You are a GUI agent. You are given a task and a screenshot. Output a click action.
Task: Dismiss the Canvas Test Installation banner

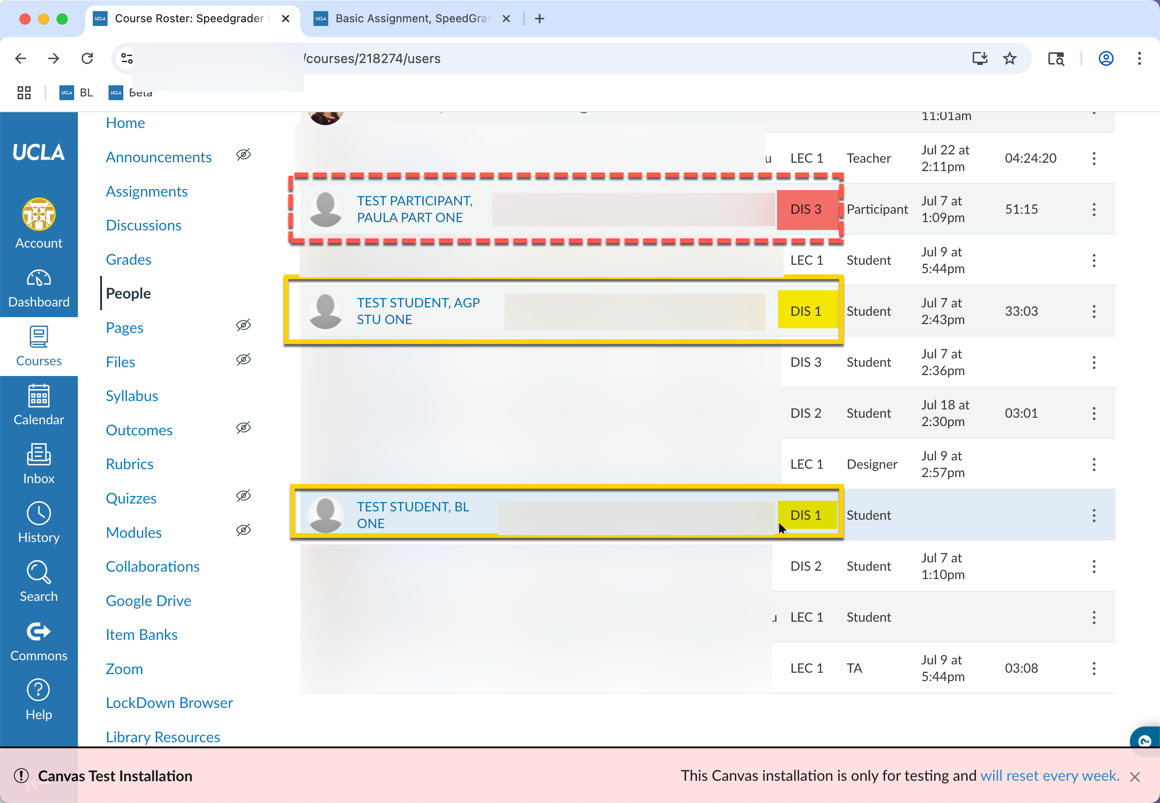[1135, 776]
